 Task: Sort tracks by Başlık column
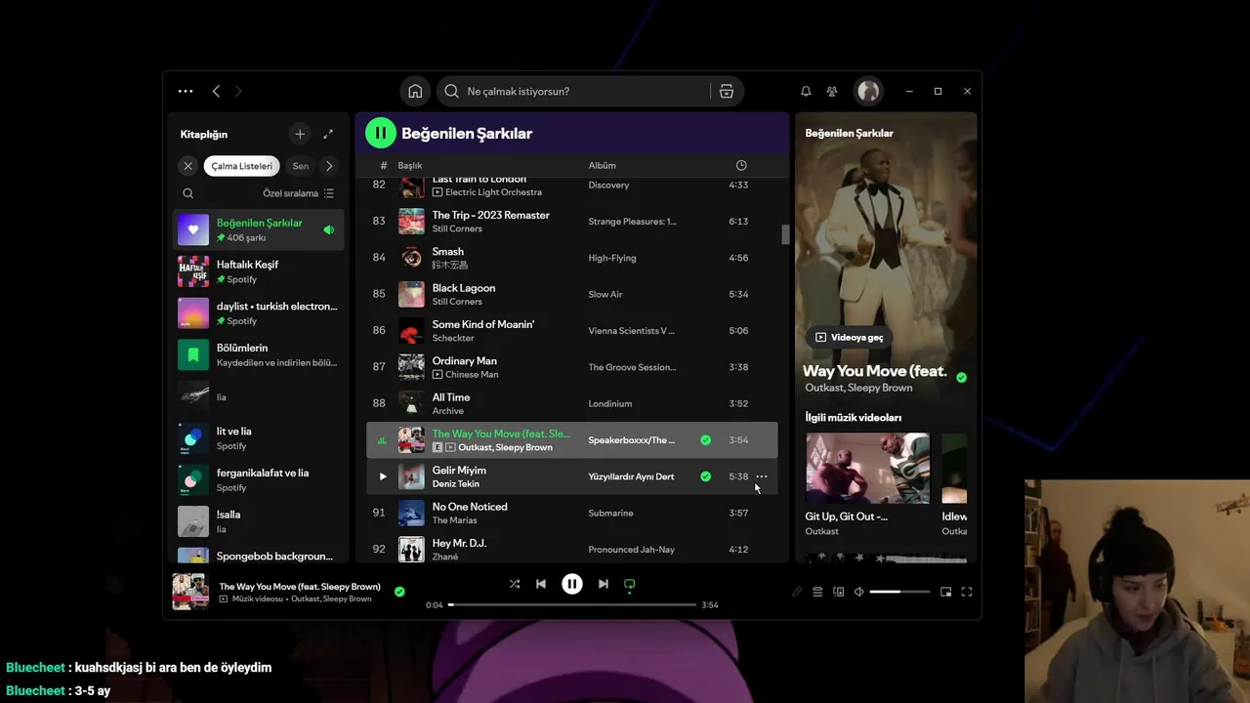(409, 165)
